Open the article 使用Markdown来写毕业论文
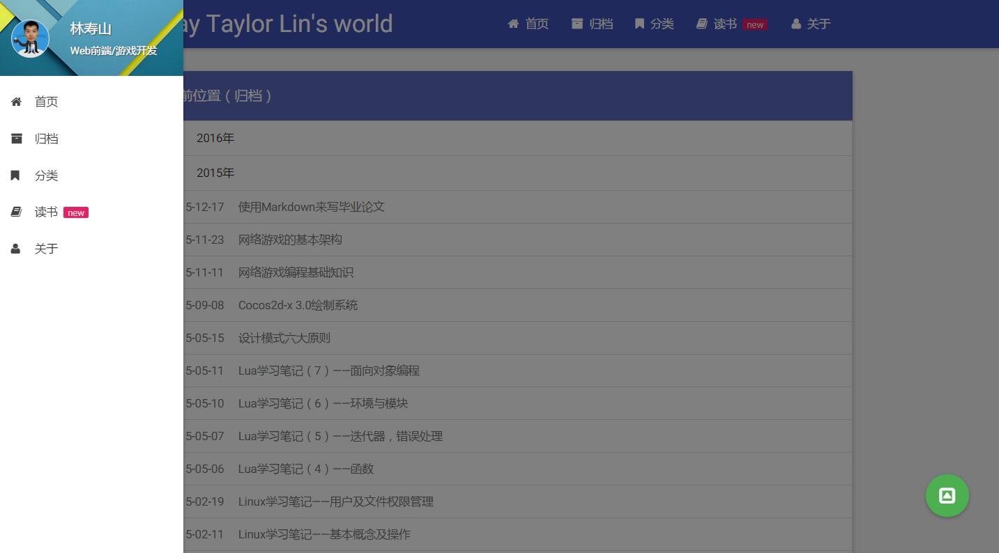 (310, 207)
